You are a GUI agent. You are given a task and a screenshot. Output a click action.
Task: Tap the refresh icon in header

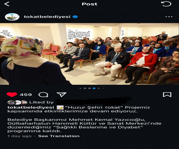click(x=166, y=4)
